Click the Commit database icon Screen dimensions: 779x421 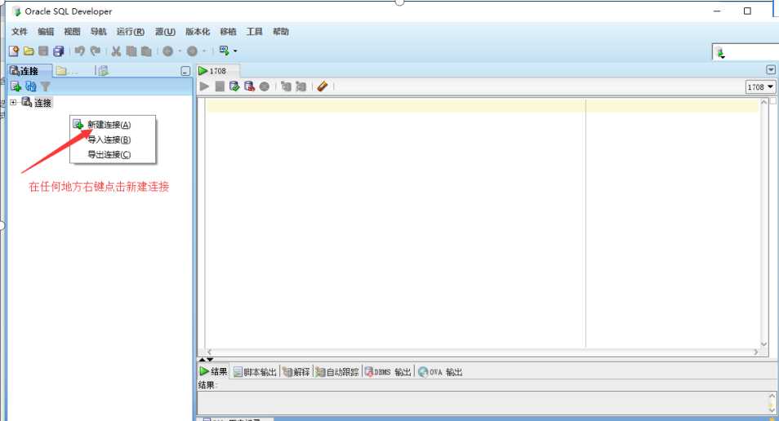[234, 86]
